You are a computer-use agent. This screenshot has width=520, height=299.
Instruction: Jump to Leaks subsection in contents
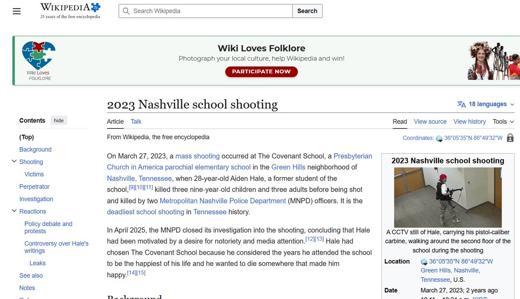37,263
